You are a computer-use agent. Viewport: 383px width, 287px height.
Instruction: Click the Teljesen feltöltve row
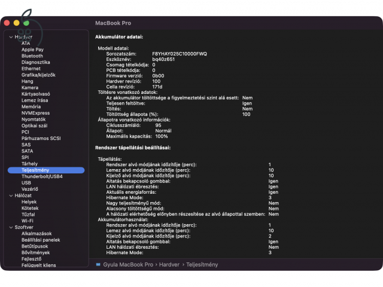179,103
